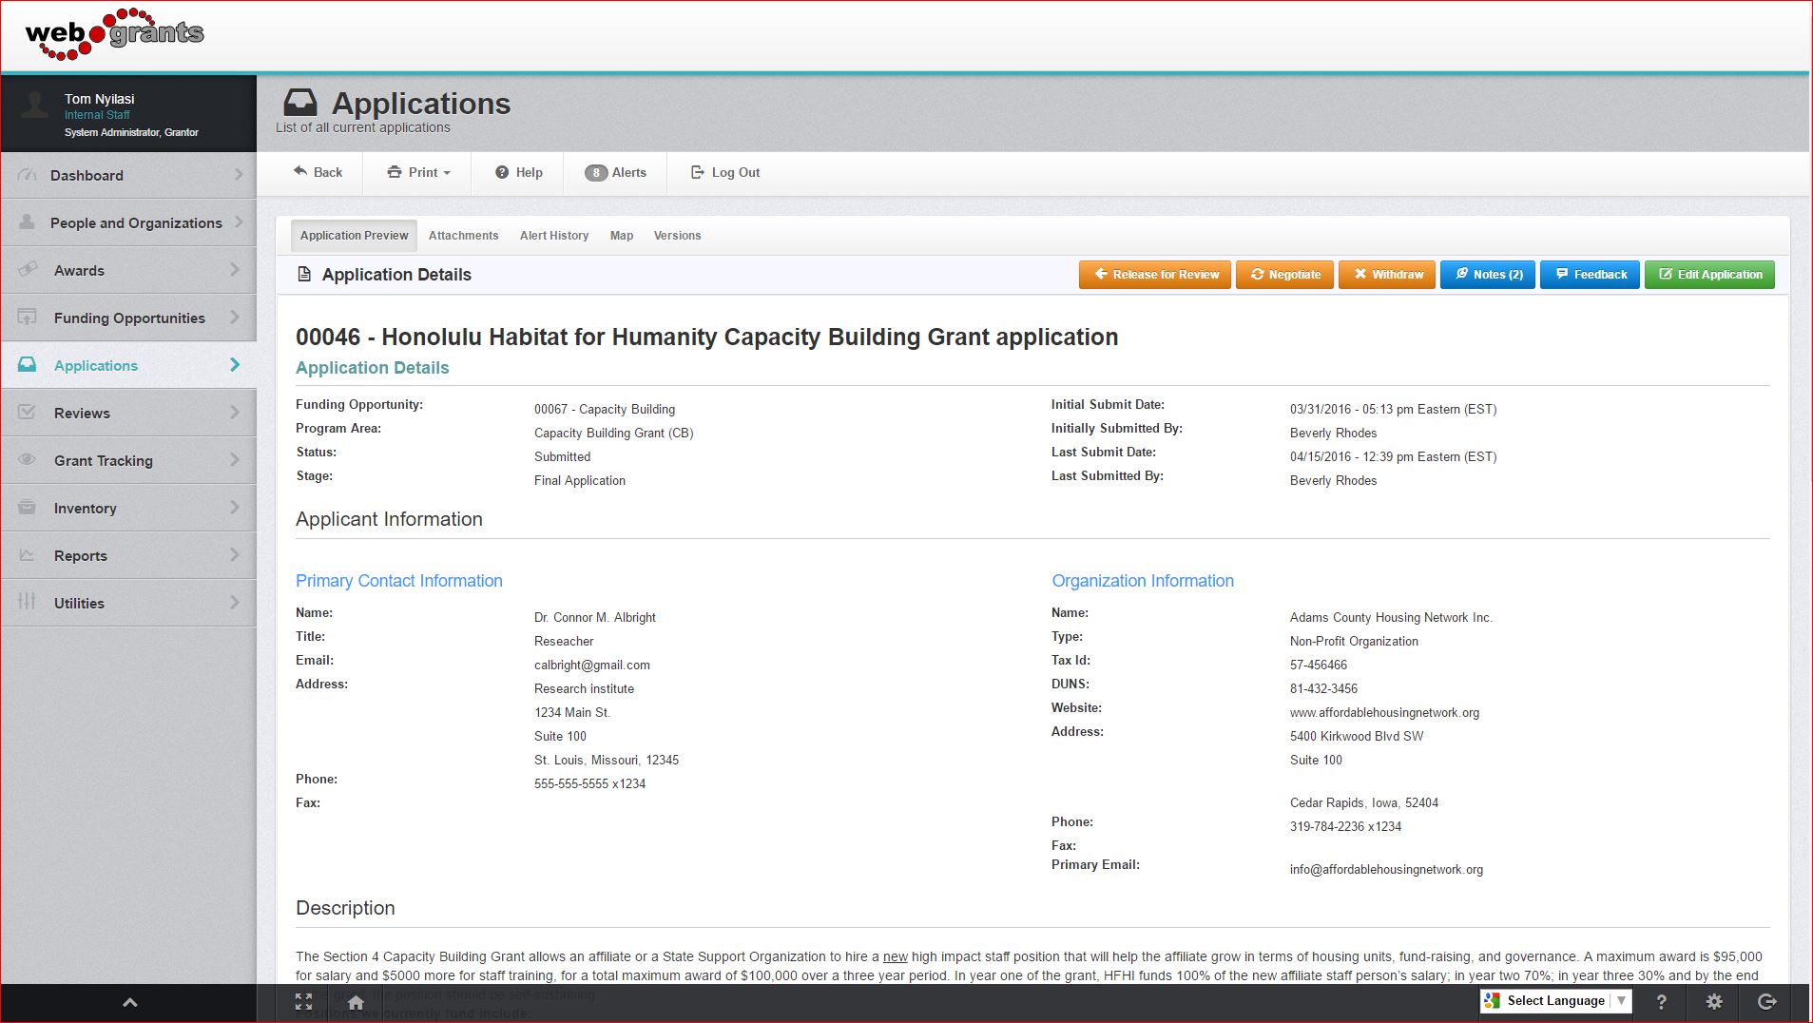The height and width of the screenshot is (1023, 1813).
Task: View the Alerts notifications
Action: (615, 172)
